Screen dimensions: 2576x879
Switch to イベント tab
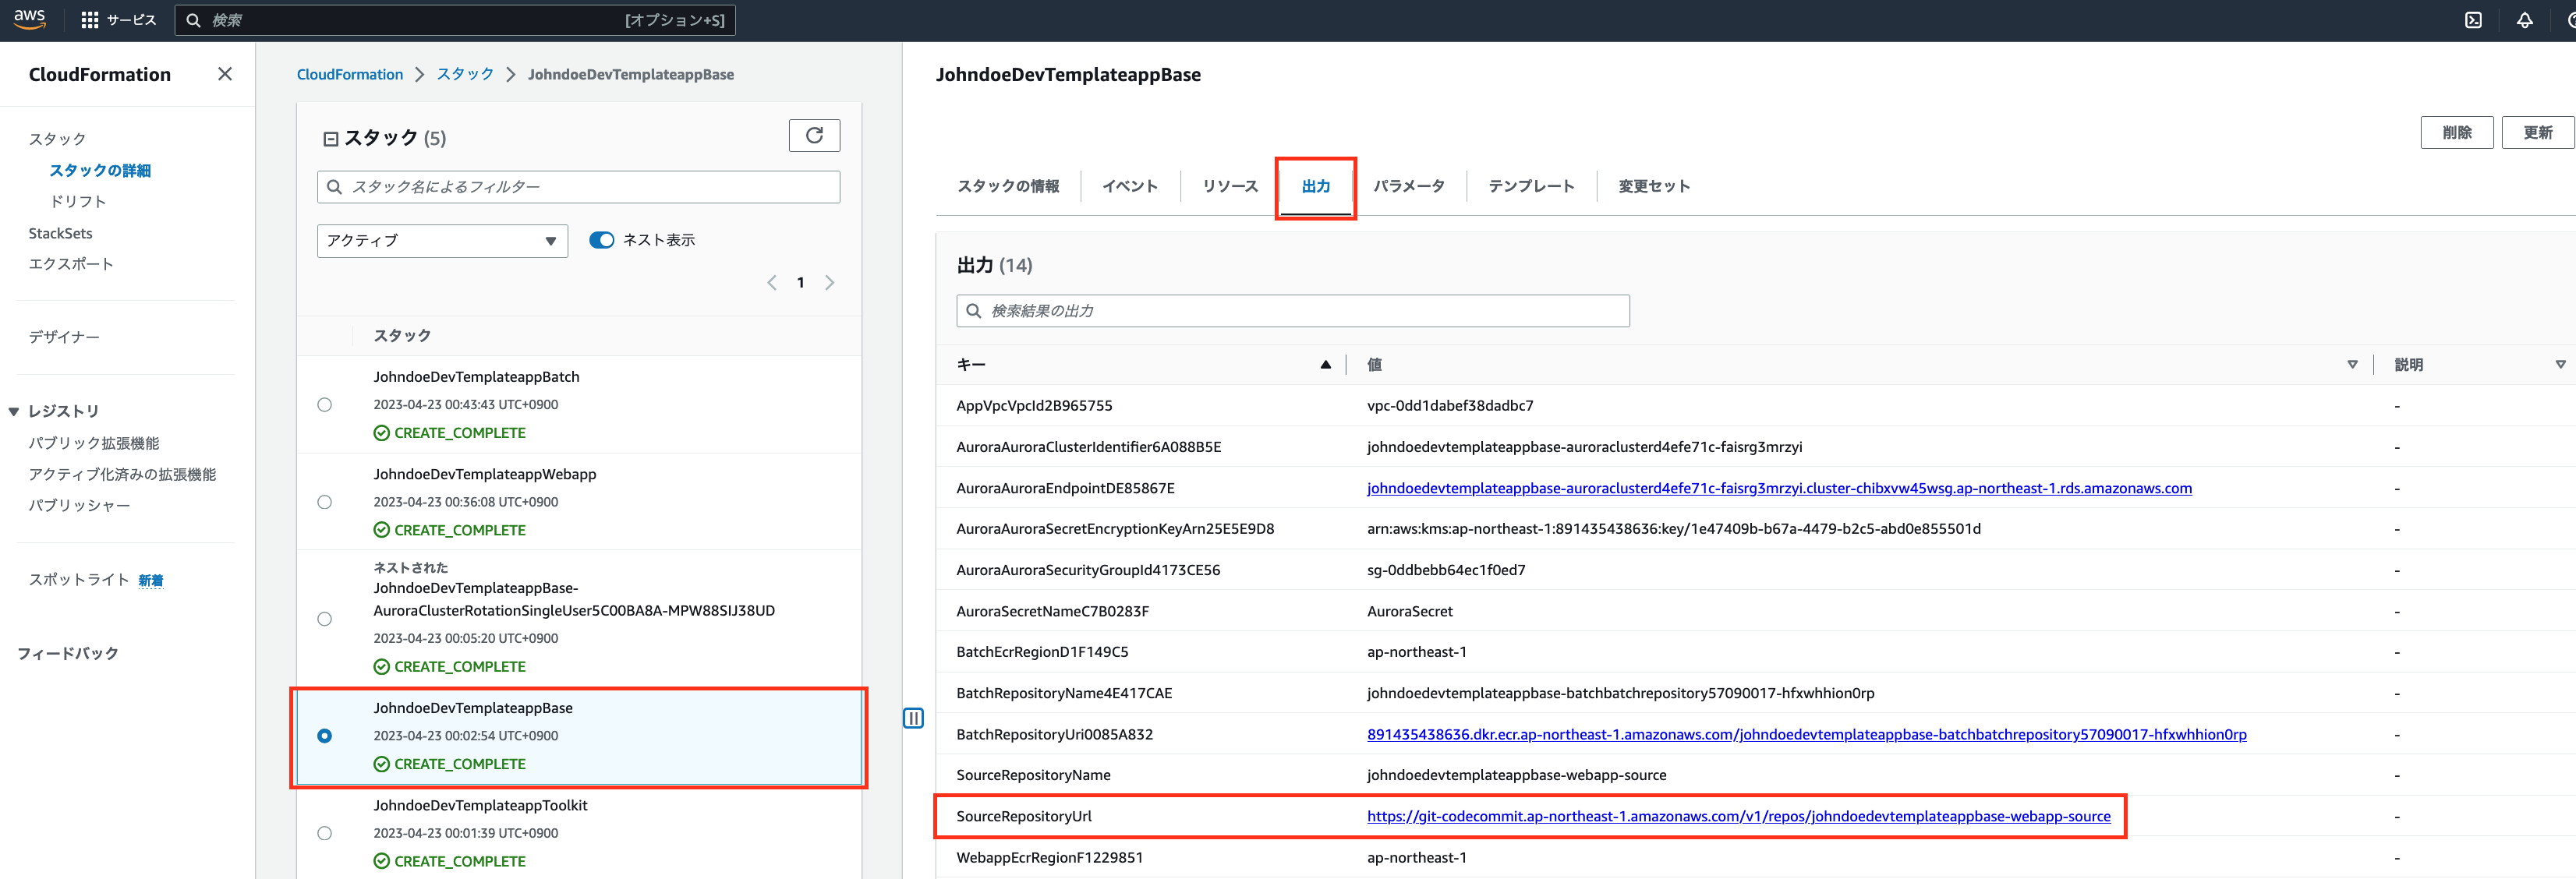(1130, 186)
